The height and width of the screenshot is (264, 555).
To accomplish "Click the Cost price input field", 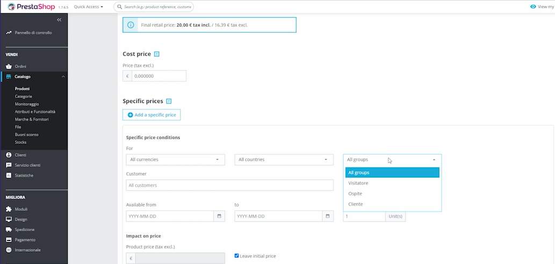I will click(x=158, y=76).
